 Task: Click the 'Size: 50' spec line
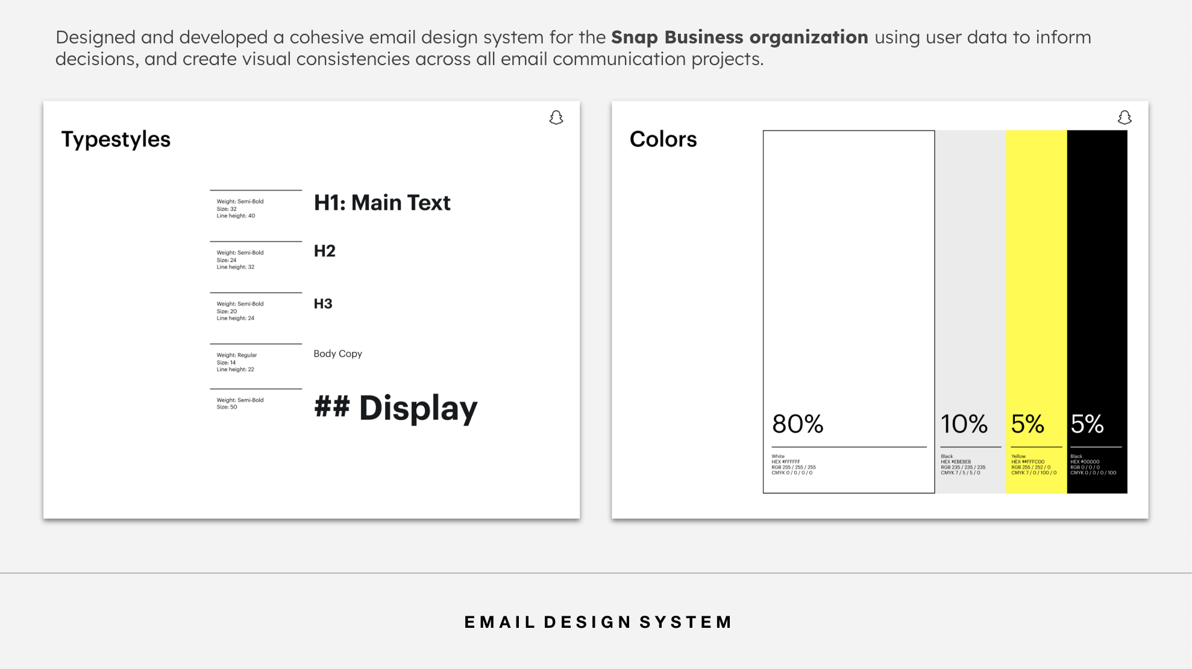(227, 407)
